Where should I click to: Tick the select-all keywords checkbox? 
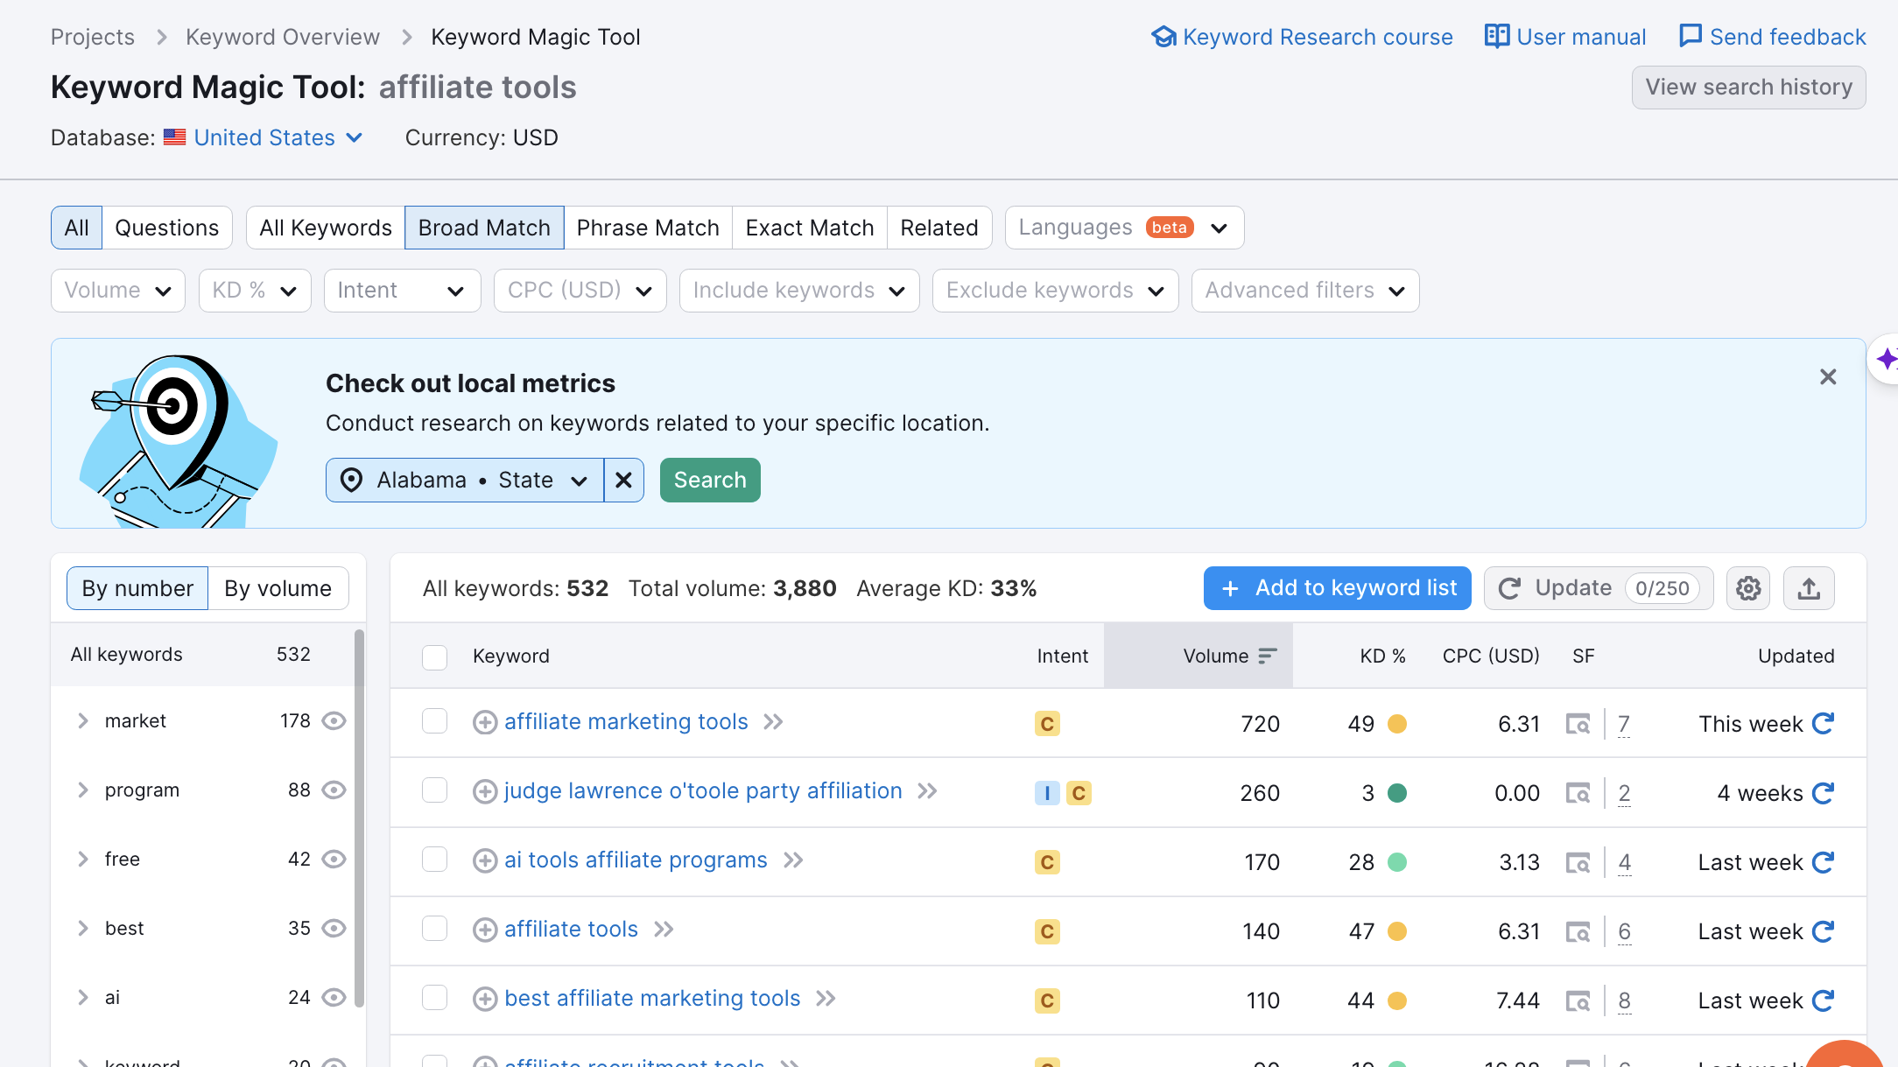pos(434,657)
